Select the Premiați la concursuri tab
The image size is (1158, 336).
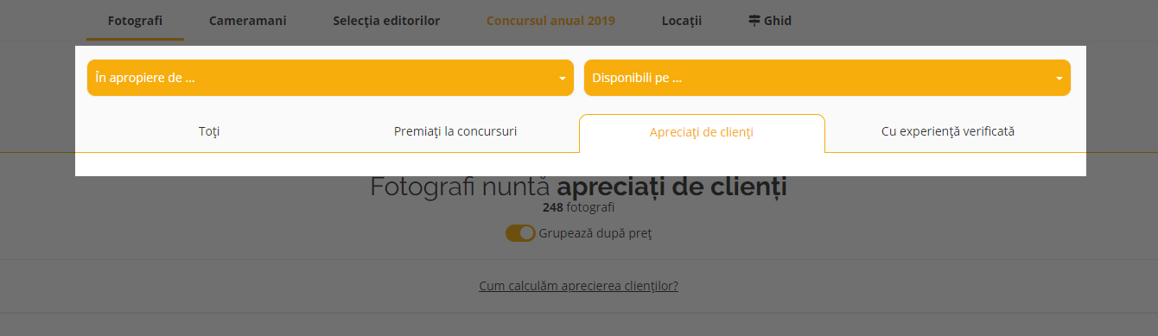tap(455, 132)
